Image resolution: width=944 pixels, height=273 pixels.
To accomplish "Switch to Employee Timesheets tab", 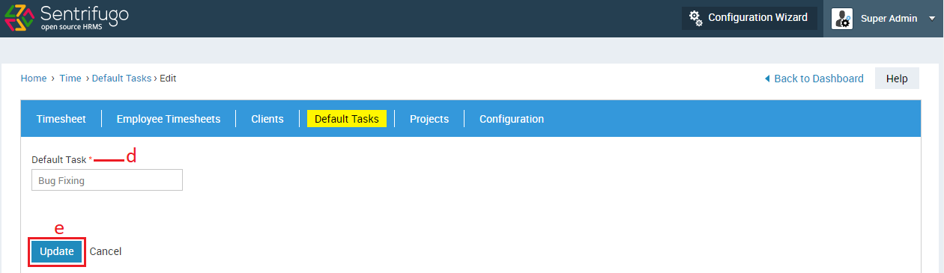I will [x=169, y=119].
